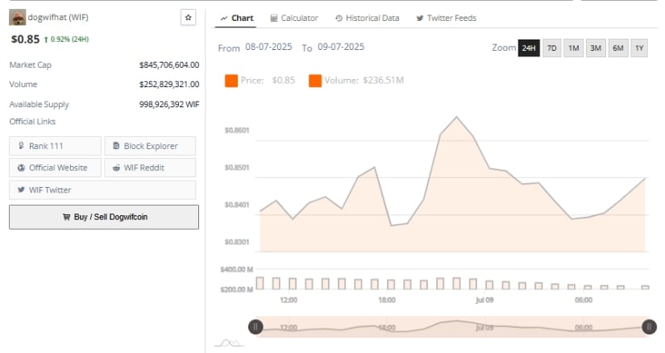Switch to Twitter Feeds tab

tap(447, 18)
